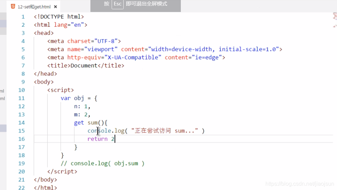Click the "ie=edge" content value

pyautogui.click(x=207, y=58)
